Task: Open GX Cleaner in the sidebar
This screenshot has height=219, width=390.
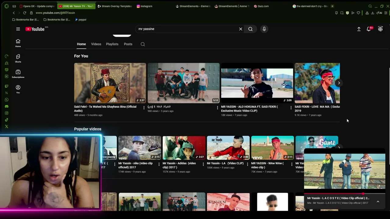Action: coord(6,63)
